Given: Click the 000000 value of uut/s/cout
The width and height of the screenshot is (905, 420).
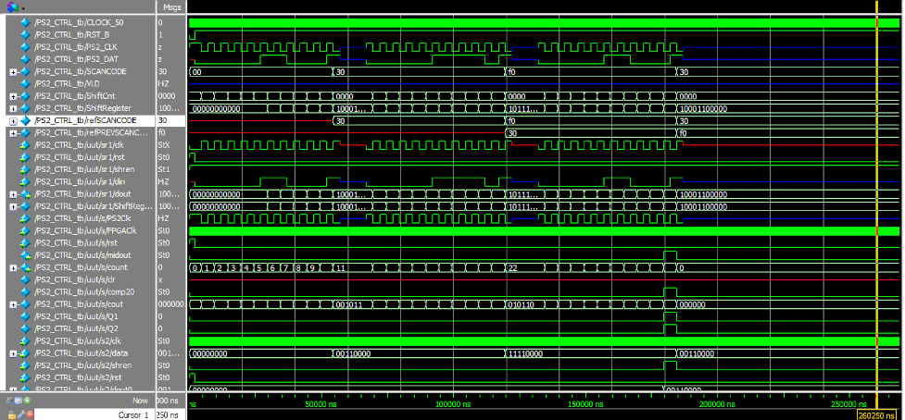Looking at the screenshot, I should click(x=170, y=303).
